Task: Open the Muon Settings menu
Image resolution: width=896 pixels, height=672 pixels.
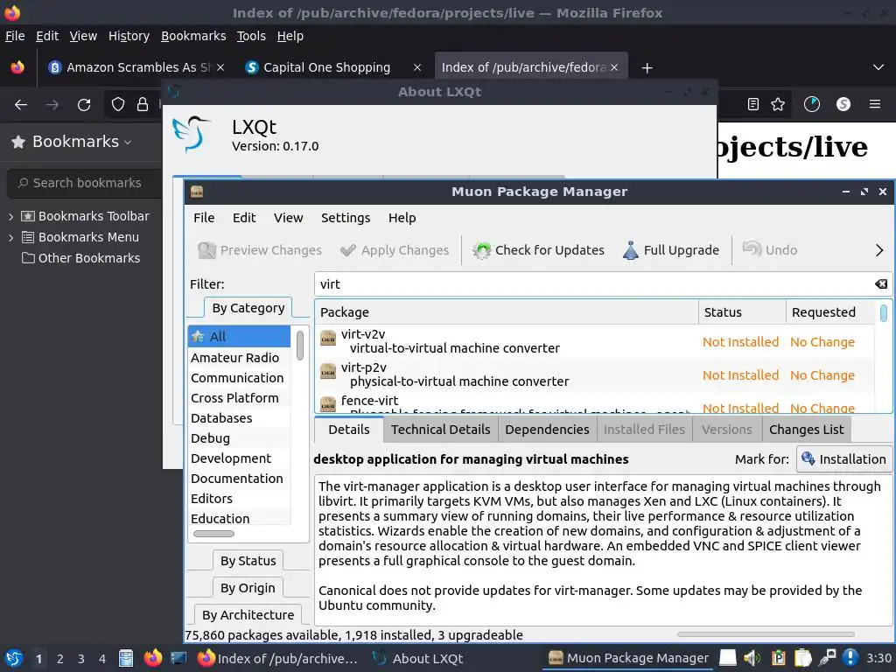Action: coord(346,218)
